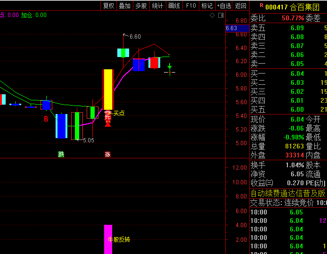The width and height of the screenshot is (327, 254).
Task: Click the highlighted 6.63 axis price box
Action: [x=237, y=28]
